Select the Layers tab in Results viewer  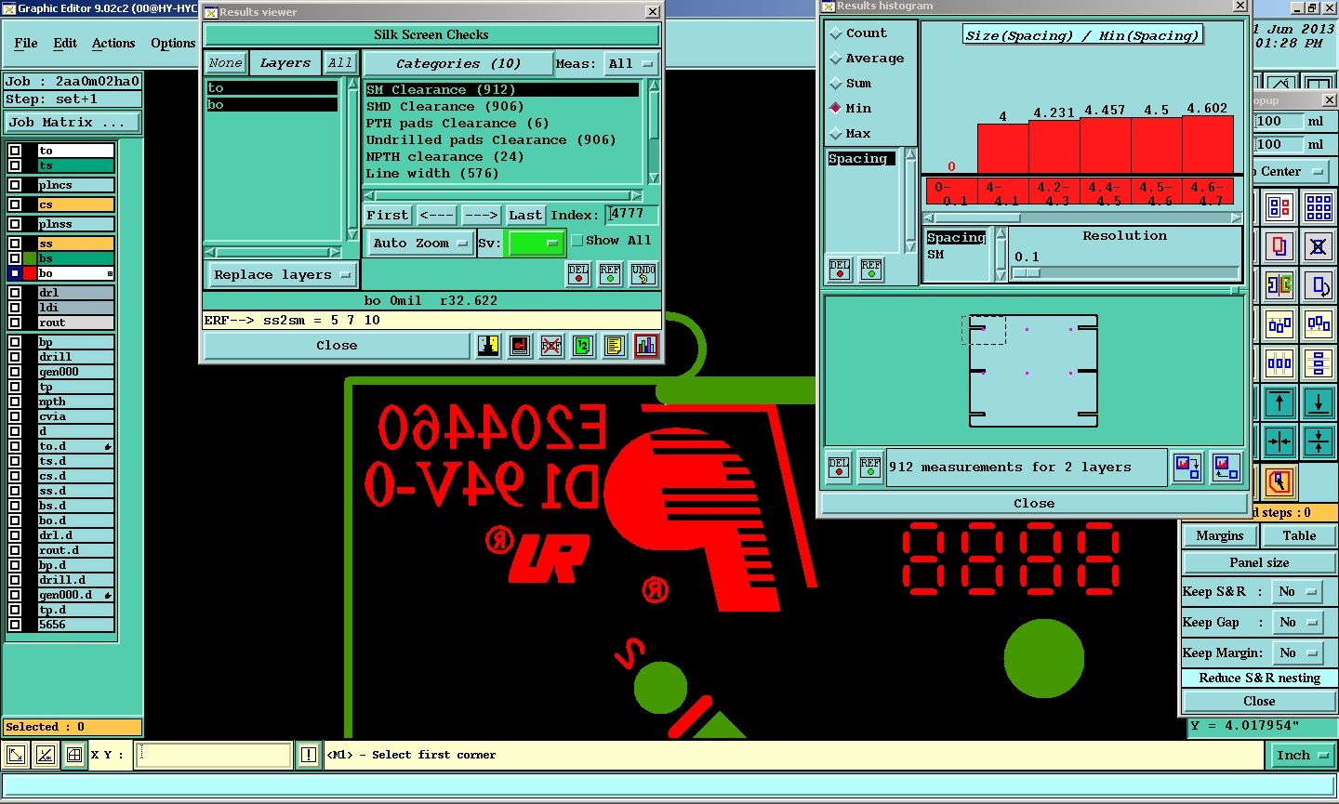285,63
